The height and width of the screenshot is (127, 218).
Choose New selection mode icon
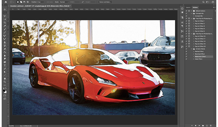(18, 2)
